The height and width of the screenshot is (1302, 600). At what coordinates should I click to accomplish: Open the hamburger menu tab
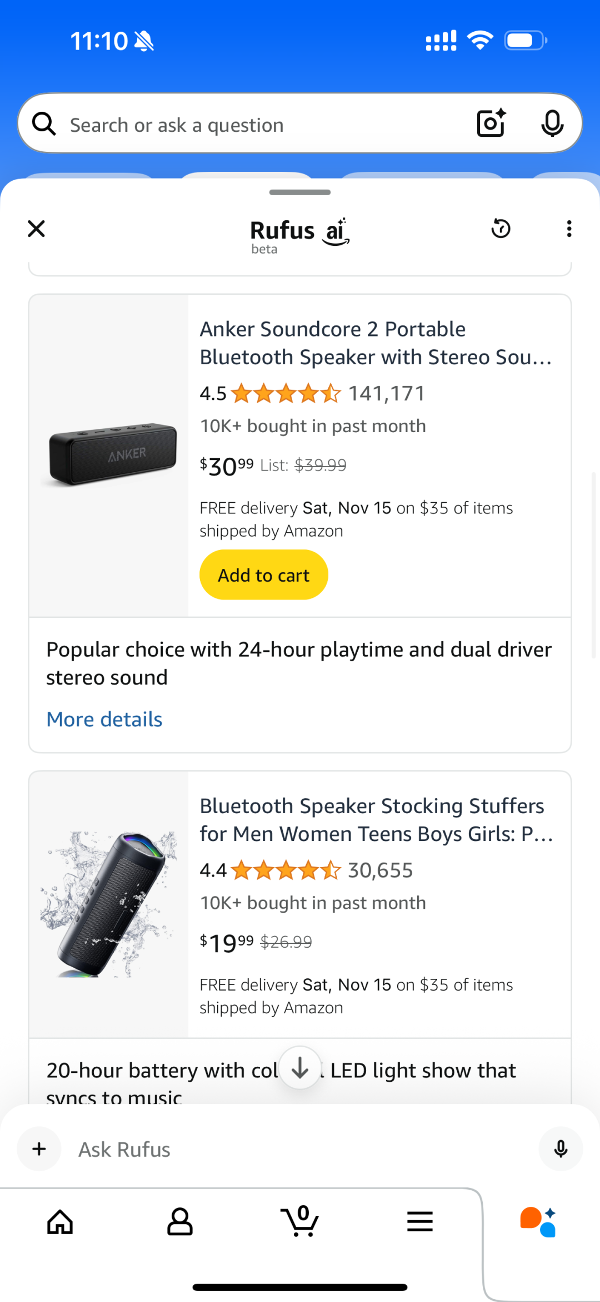[420, 1222]
